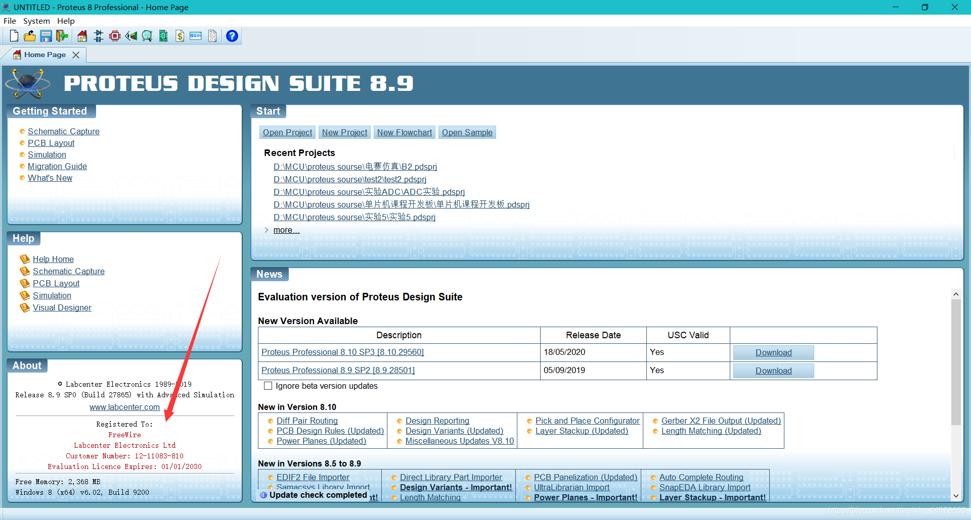Open Source Code binary icon

(x=196, y=36)
